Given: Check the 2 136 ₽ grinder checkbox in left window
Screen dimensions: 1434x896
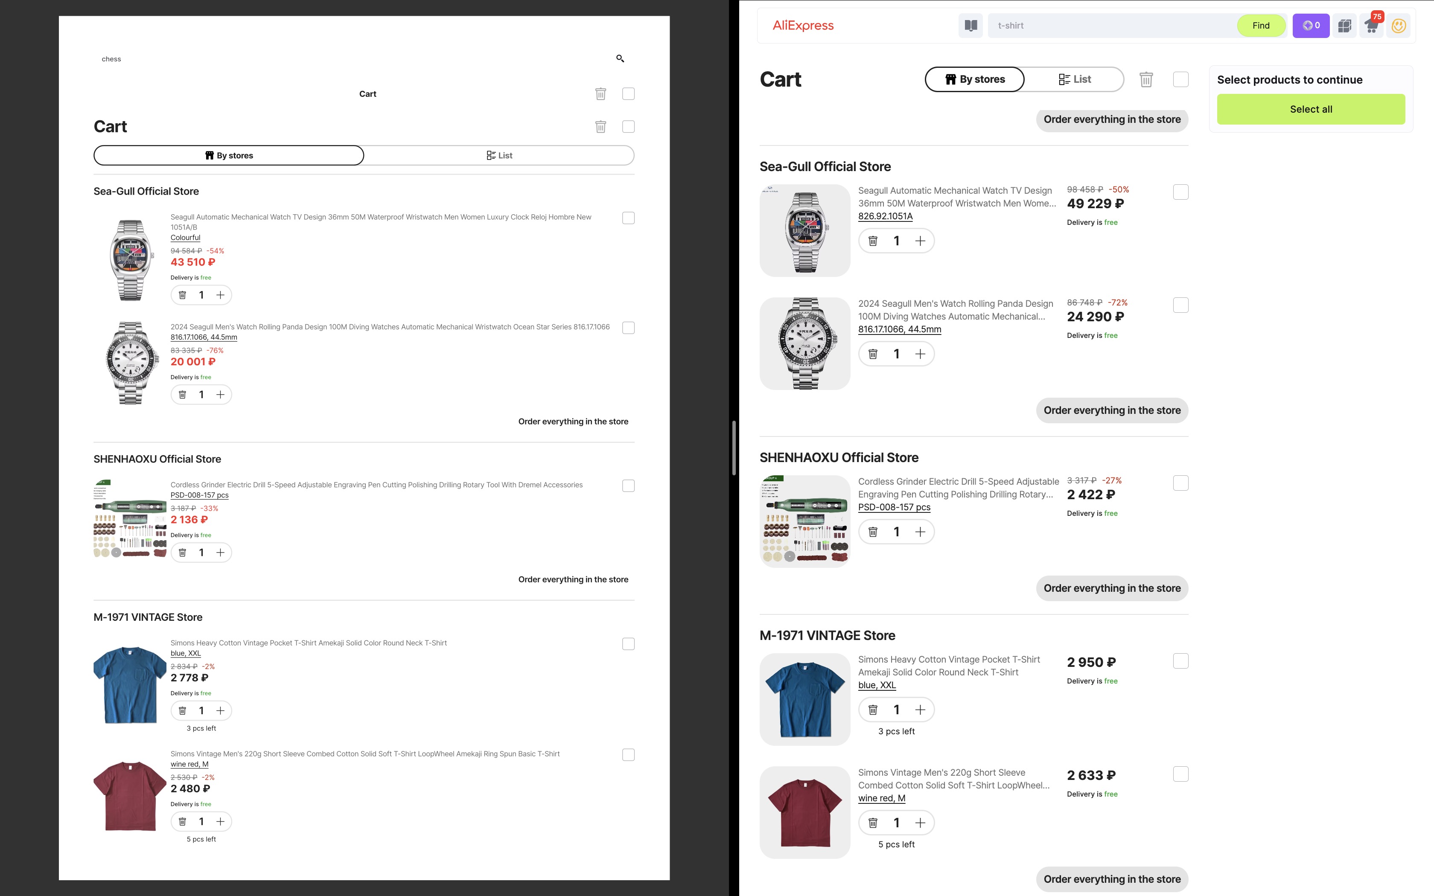Looking at the screenshot, I should pyautogui.click(x=628, y=486).
